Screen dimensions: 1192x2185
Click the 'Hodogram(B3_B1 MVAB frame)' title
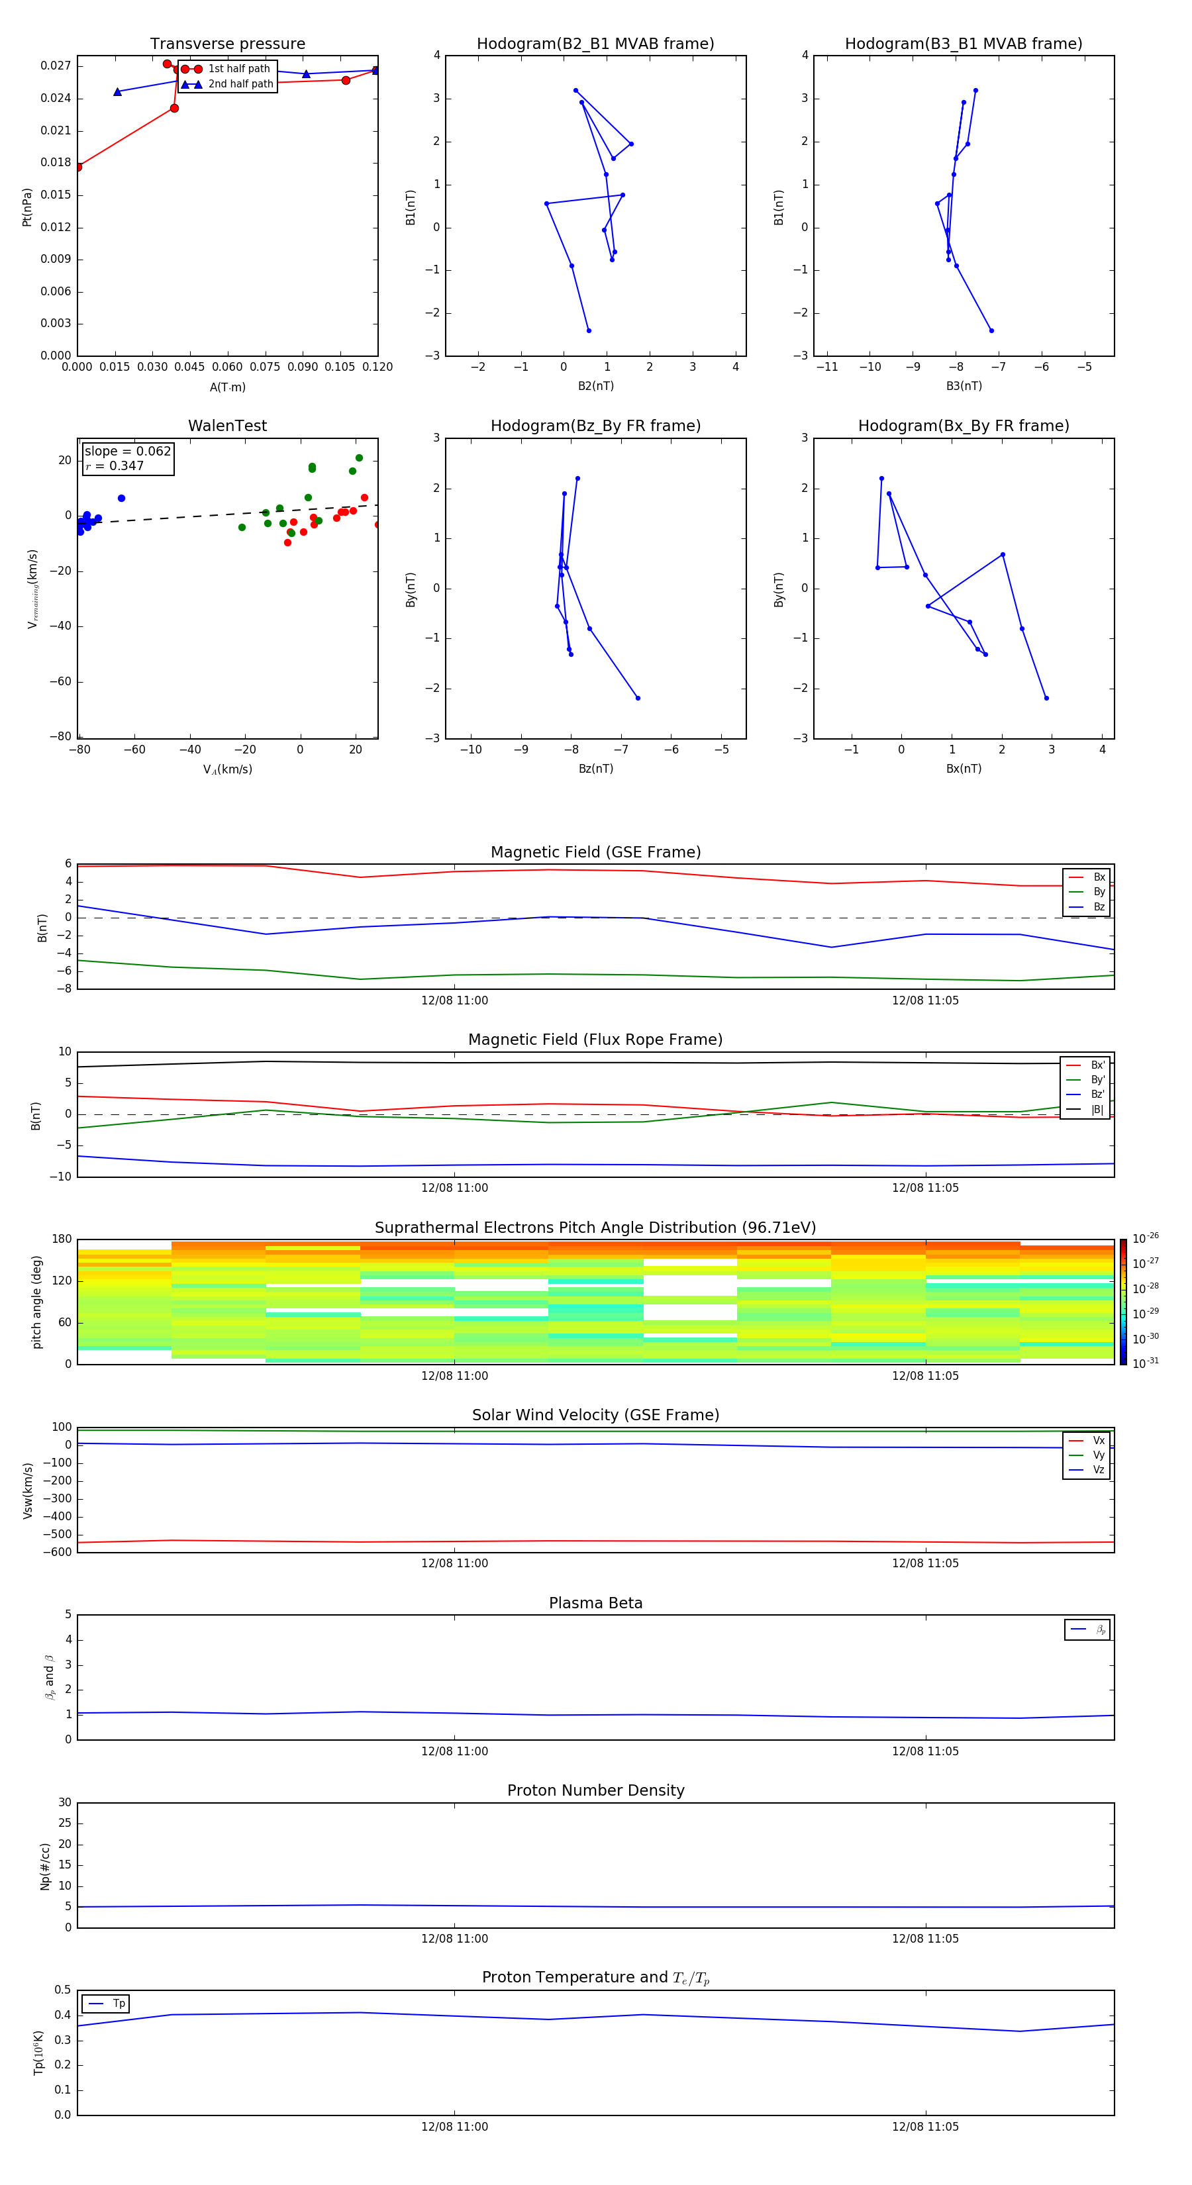[964, 44]
